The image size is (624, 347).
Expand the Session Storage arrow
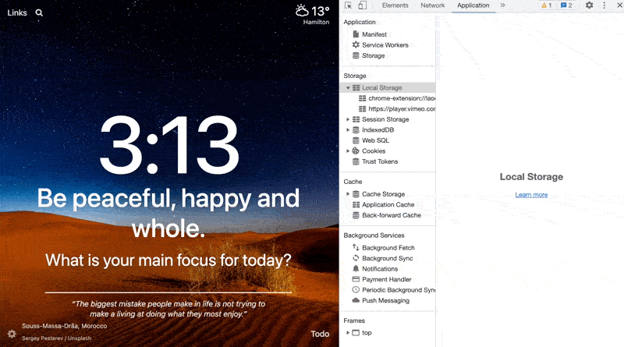pyautogui.click(x=348, y=119)
